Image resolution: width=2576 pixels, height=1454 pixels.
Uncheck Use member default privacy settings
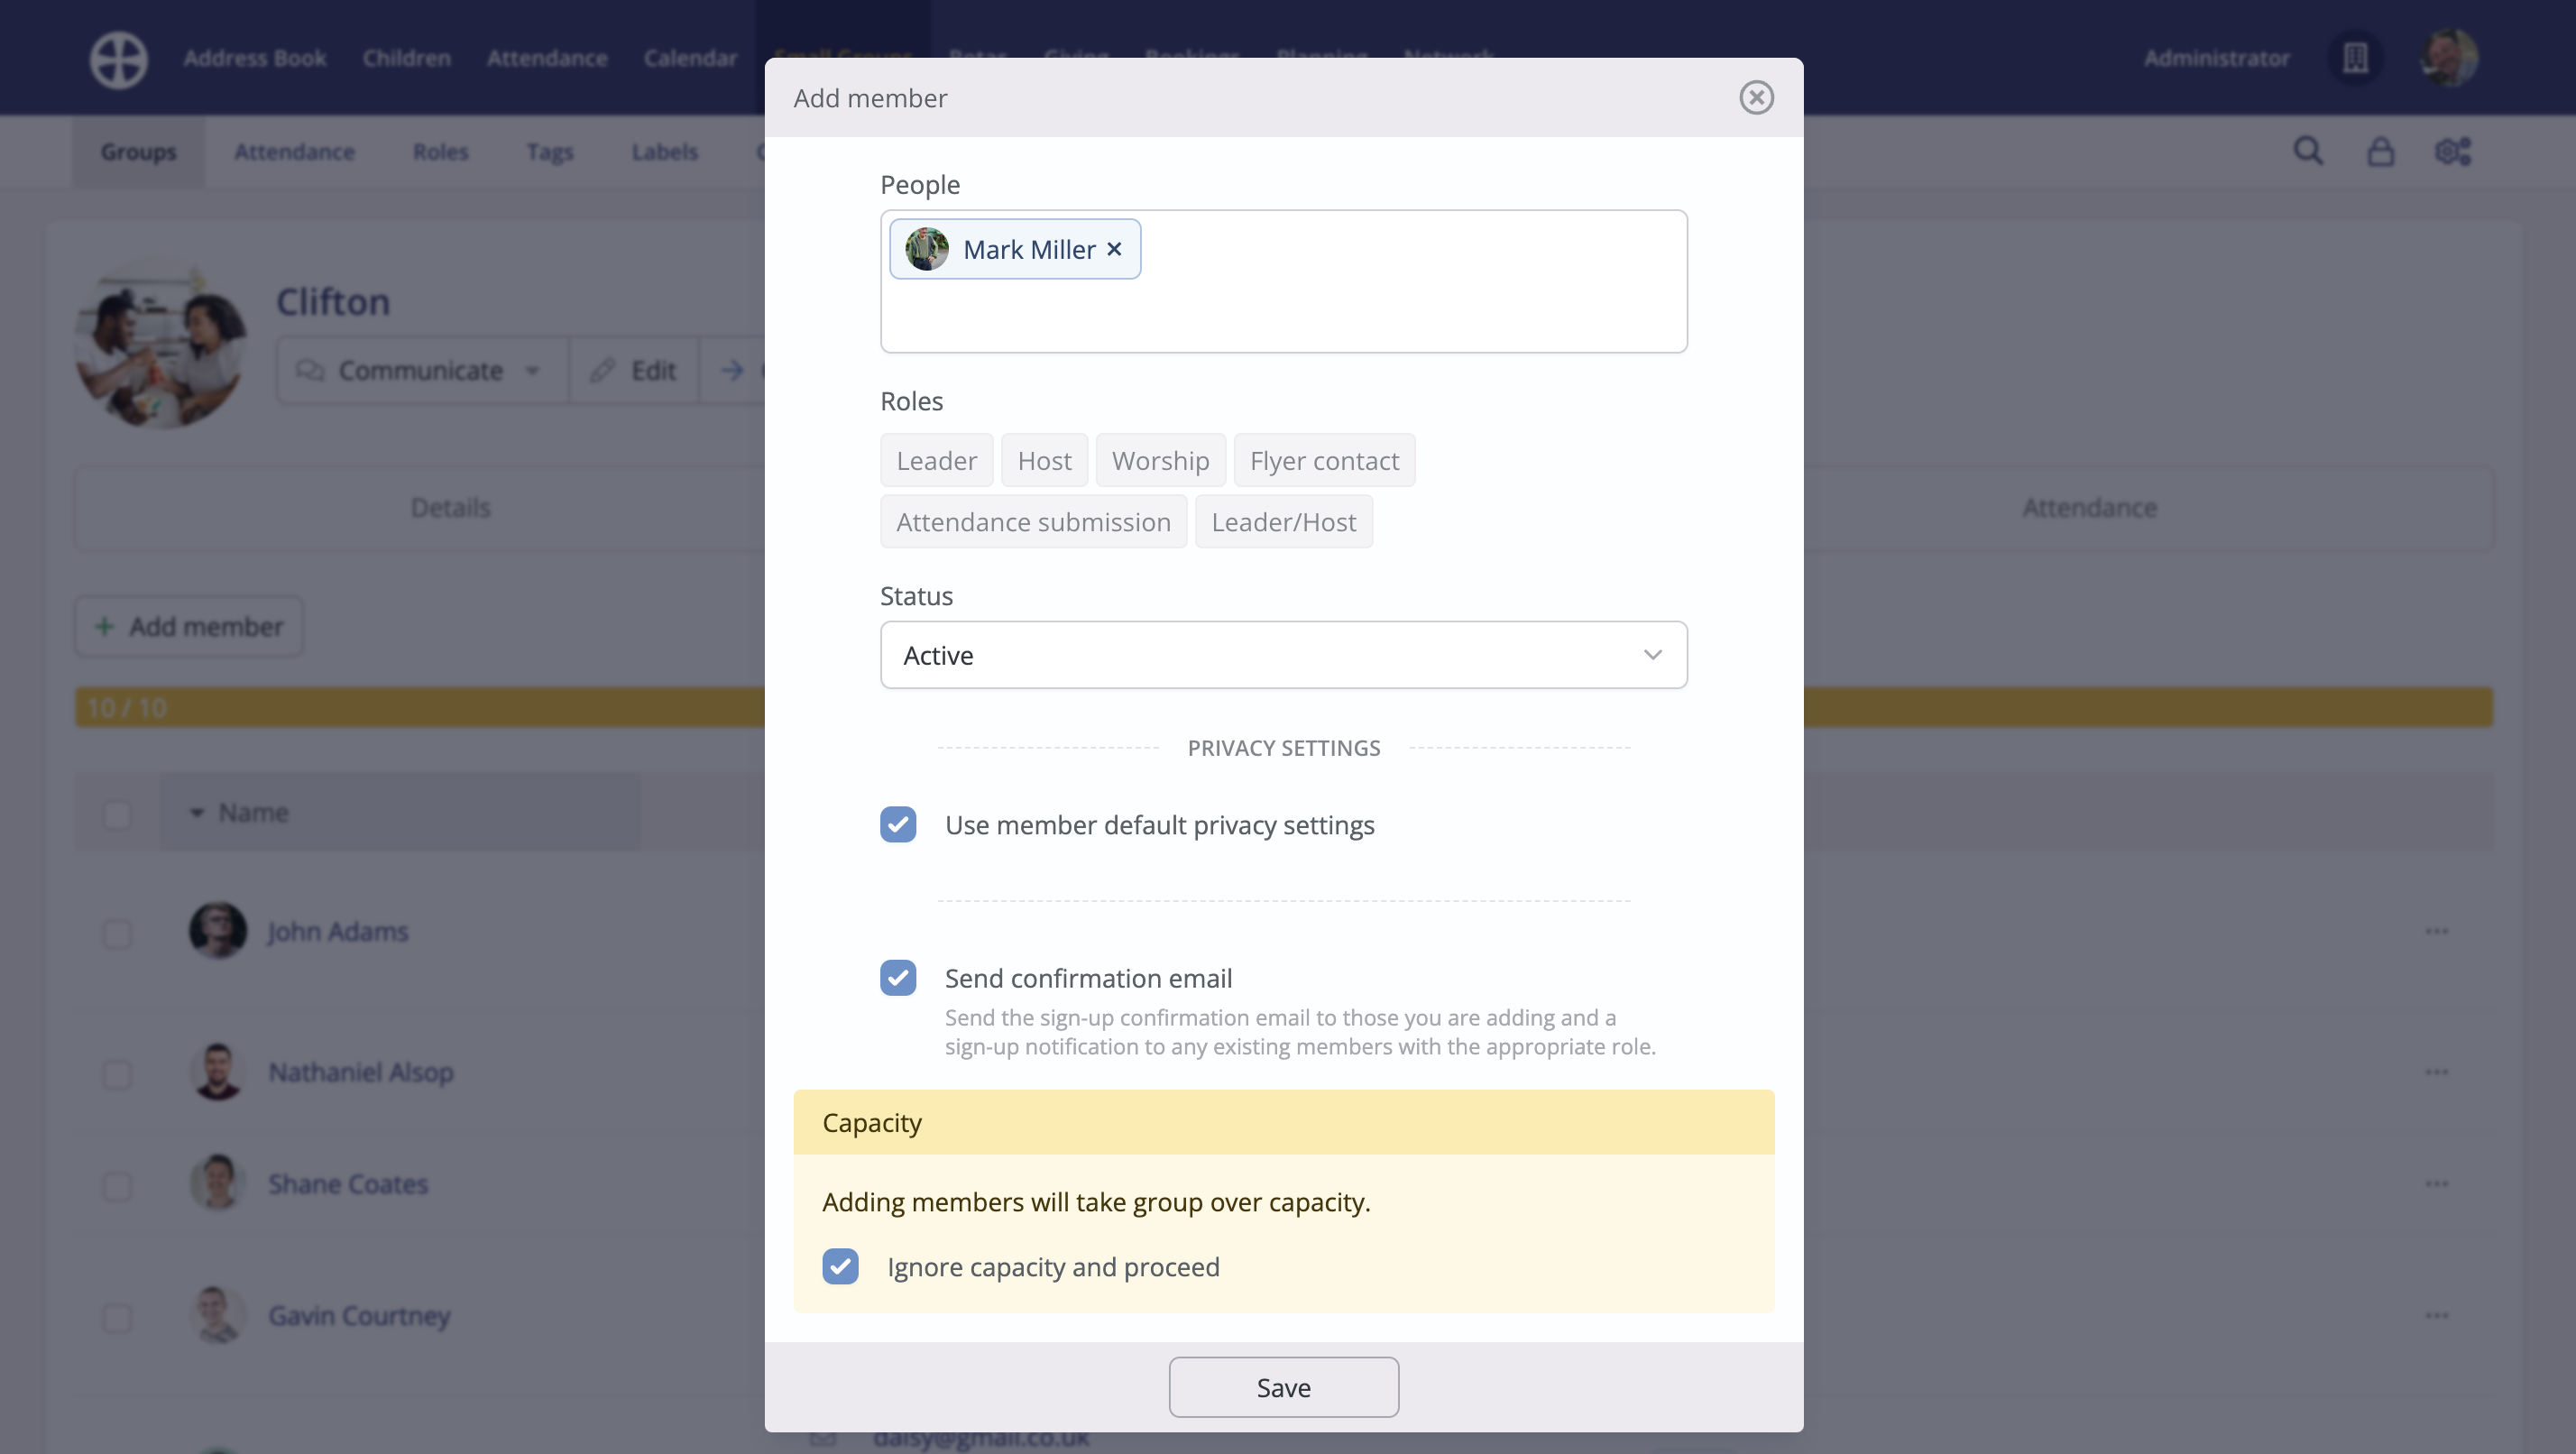click(898, 824)
